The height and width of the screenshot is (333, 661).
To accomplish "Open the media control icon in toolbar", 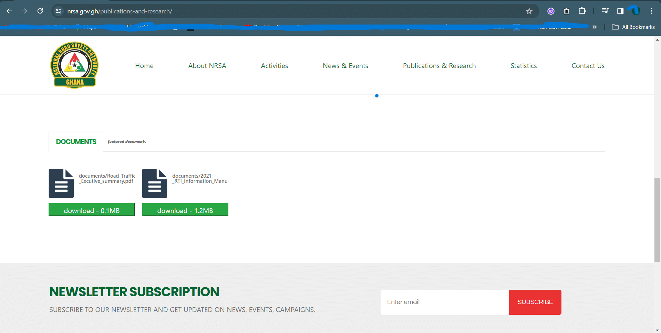I will (605, 11).
